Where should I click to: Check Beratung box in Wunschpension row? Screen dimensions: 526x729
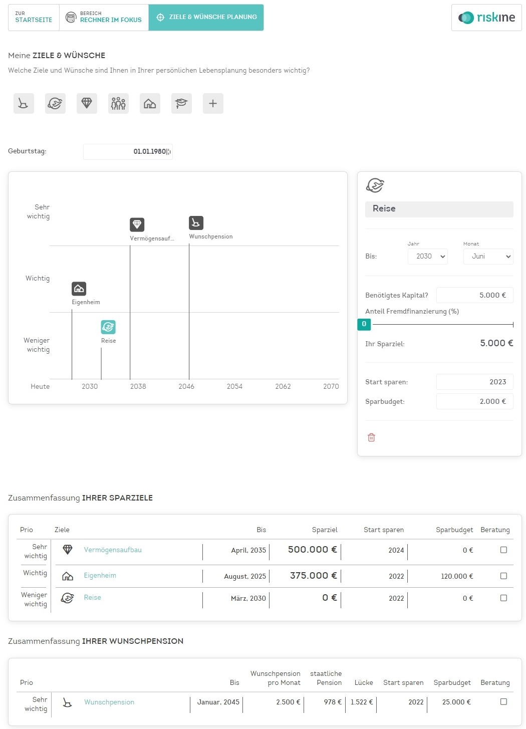[503, 702]
